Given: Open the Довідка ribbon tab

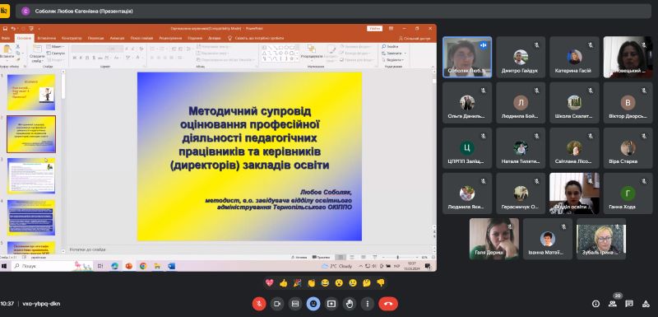Looking at the screenshot, I should pos(214,38).
